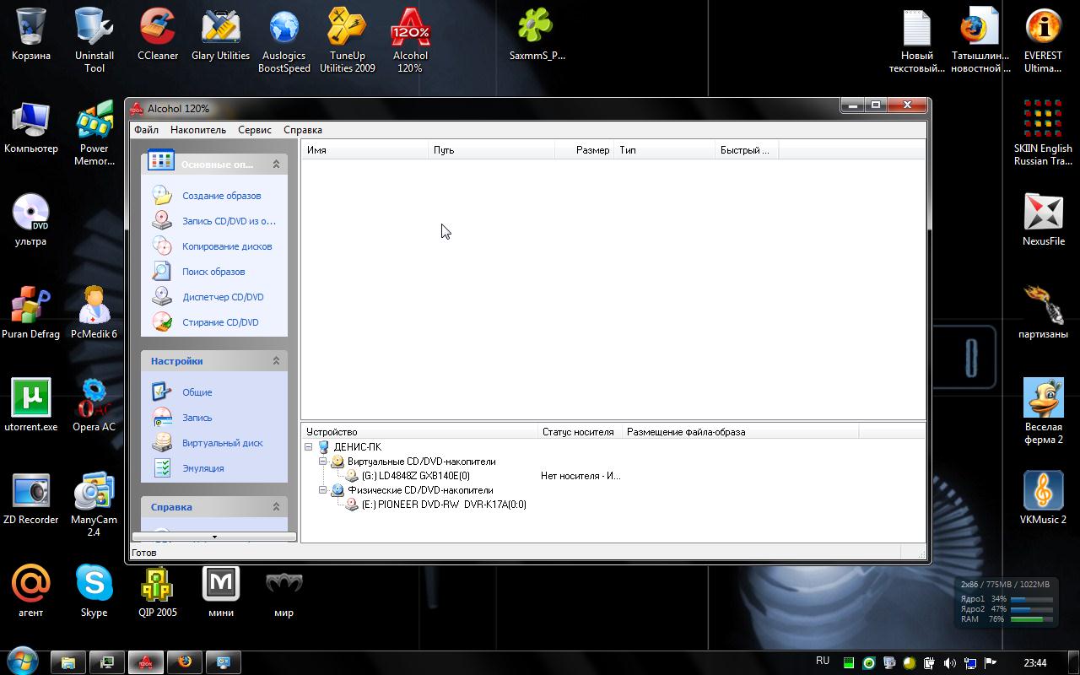This screenshot has width=1080, height=675.
Task: Open the Виртуальный диск settings icon
Action: coord(162,442)
